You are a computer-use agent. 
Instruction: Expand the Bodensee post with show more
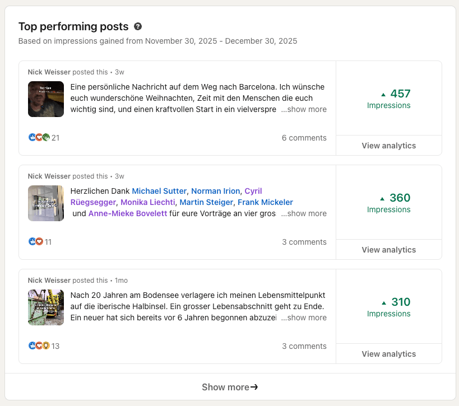304,318
